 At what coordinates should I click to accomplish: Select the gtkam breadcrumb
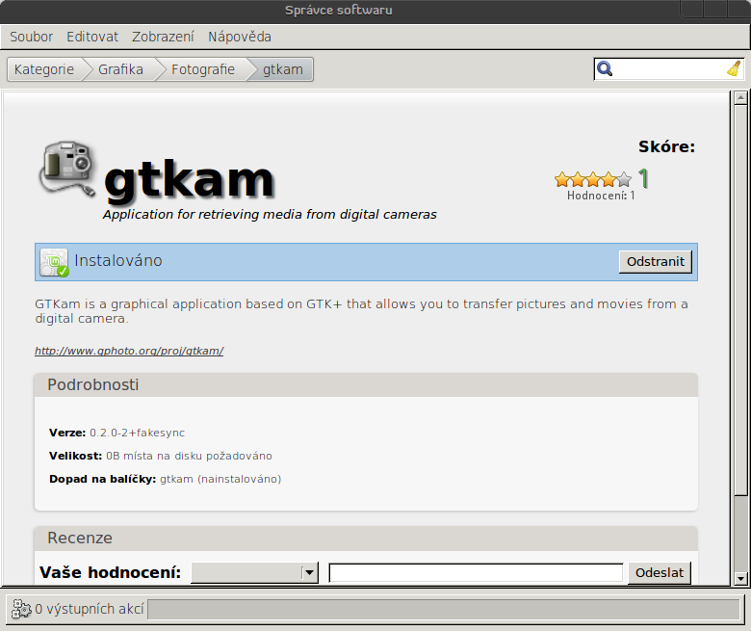pos(283,69)
